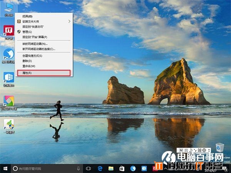Launch Microsoft Edge from the taskbar

pos(100,168)
